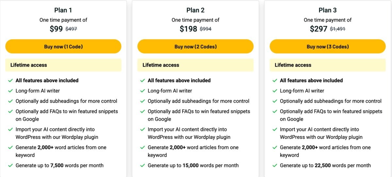
Task: Click the $198 price in Plan 2
Action: click(188, 29)
